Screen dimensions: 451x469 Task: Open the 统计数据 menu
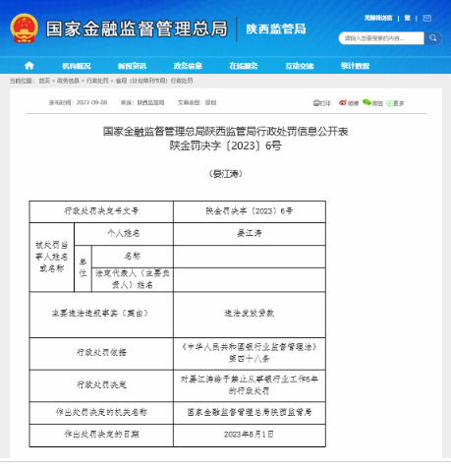pyautogui.click(x=355, y=66)
